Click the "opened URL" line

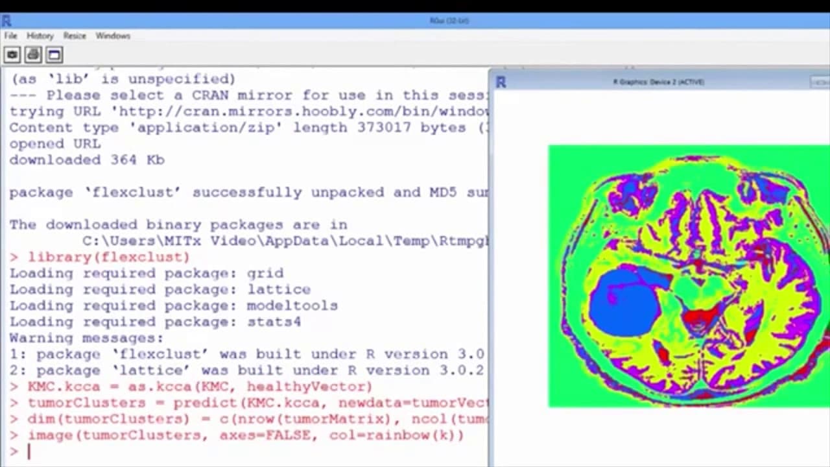click(x=55, y=143)
